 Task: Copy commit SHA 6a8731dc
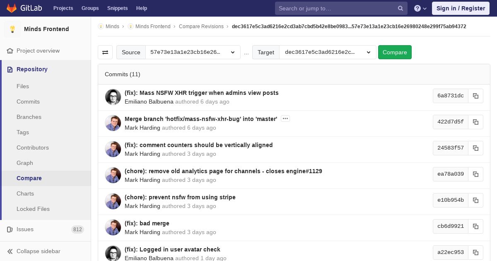pyautogui.click(x=475, y=96)
